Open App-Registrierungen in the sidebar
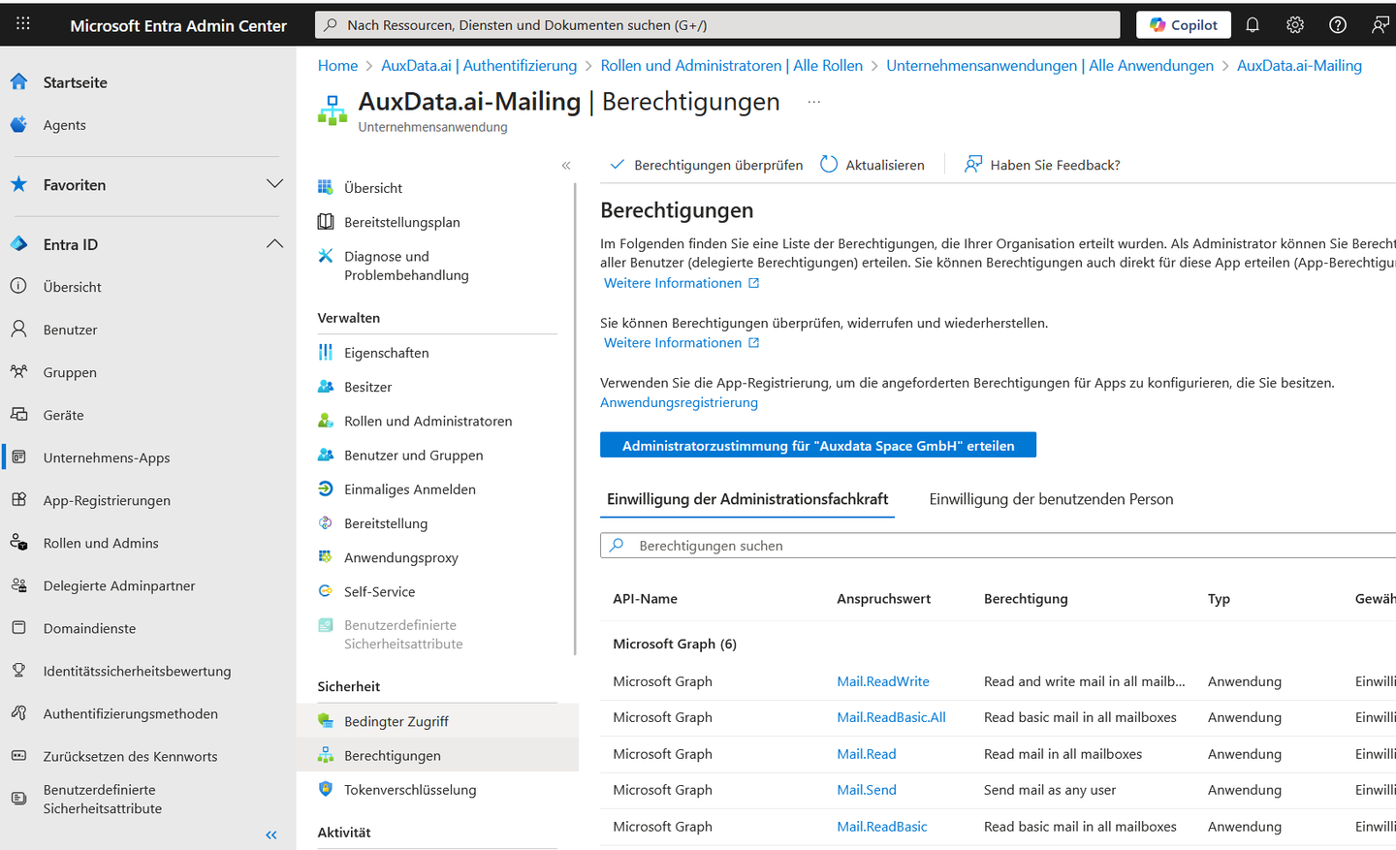1396x850 pixels. 107,500
